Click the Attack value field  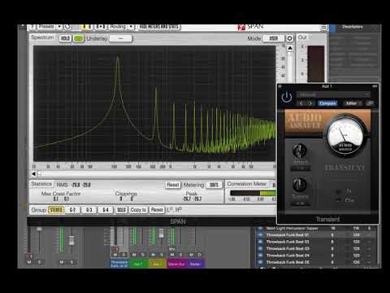click(301, 168)
